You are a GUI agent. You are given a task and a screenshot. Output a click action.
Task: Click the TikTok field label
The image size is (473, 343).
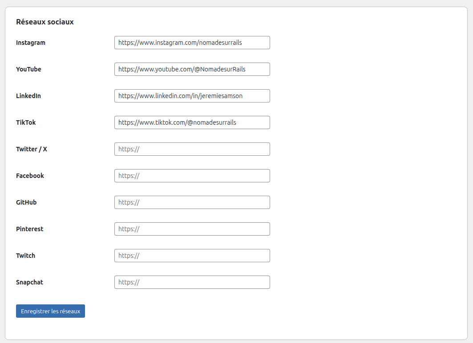(25, 122)
